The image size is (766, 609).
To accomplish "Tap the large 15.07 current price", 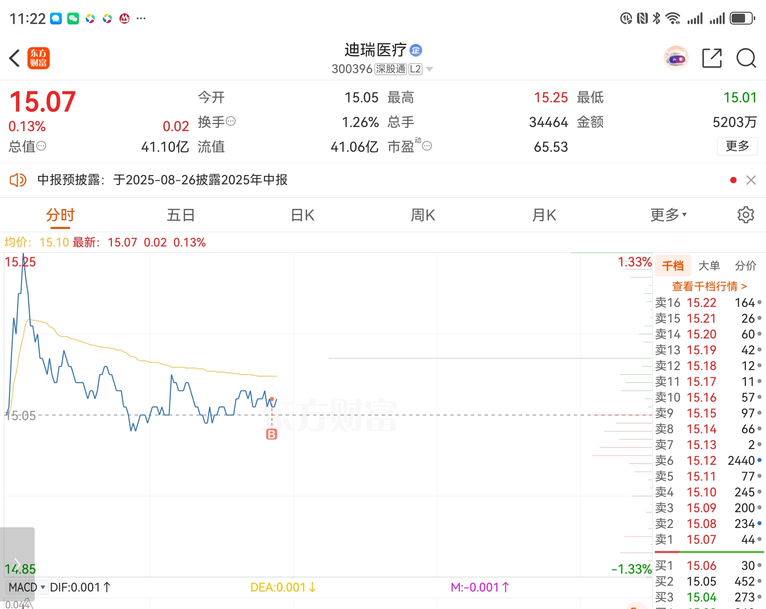I will [x=42, y=102].
